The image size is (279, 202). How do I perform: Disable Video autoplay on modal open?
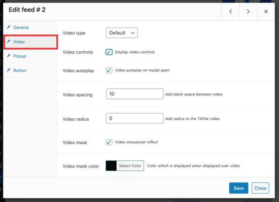[109, 71]
